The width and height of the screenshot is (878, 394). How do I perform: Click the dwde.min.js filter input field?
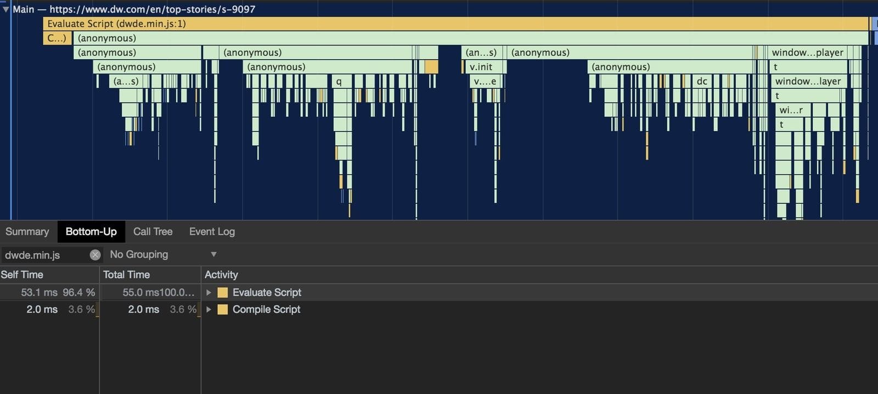(x=44, y=255)
